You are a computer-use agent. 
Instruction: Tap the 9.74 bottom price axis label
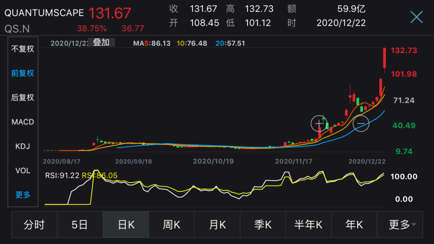(404, 151)
